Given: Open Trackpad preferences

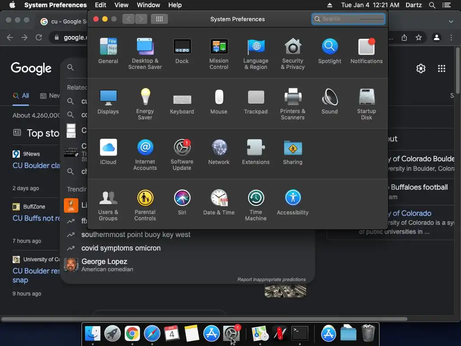Looking at the screenshot, I should (x=256, y=101).
